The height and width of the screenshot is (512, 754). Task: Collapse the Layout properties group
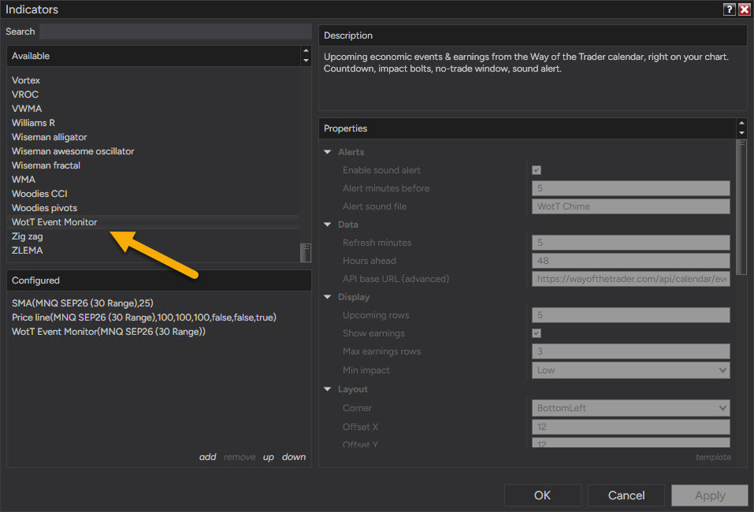pyautogui.click(x=328, y=389)
